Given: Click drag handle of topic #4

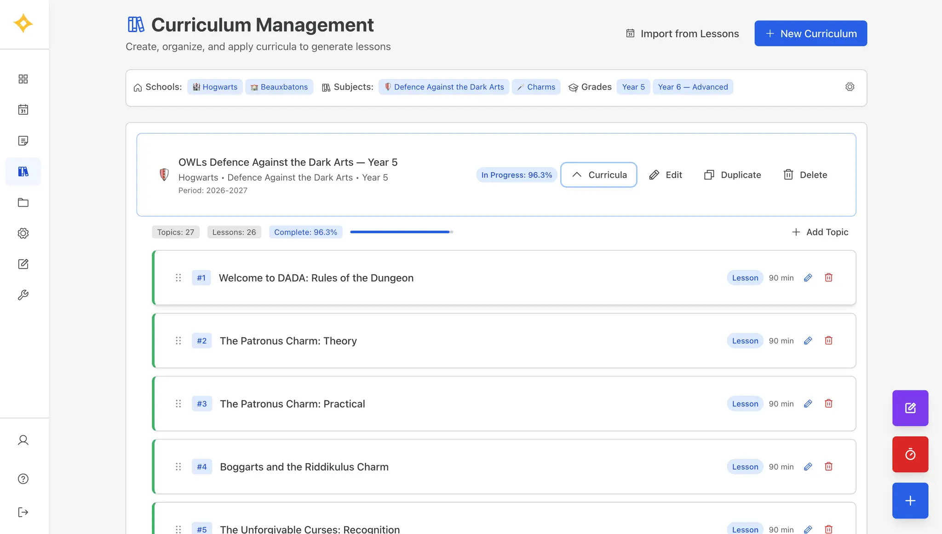Looking at the screenshot, I should [x=178, y=467].
